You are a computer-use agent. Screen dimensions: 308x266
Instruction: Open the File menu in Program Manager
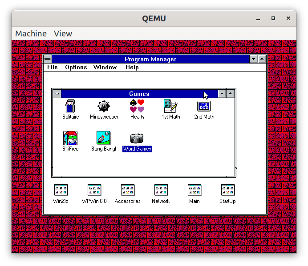53,67
